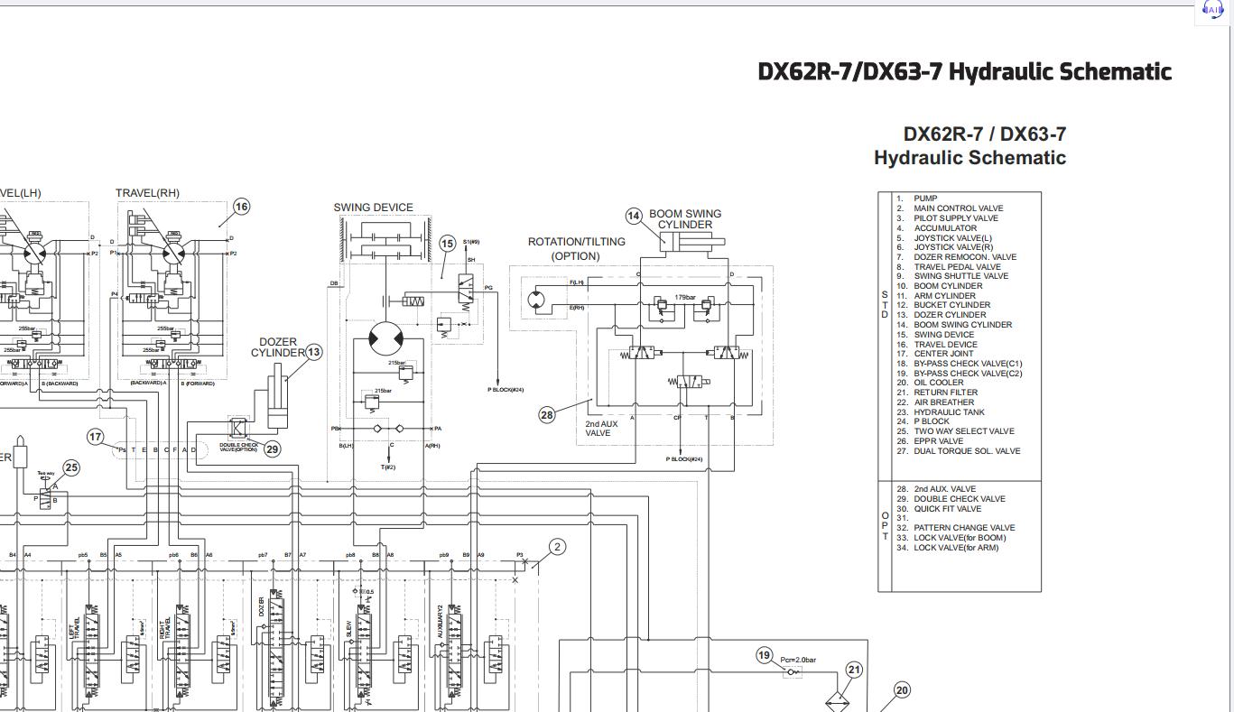Click legend row "21. RETURN FILTER"
Screen dimensions: 1234x712
[936, 393]
